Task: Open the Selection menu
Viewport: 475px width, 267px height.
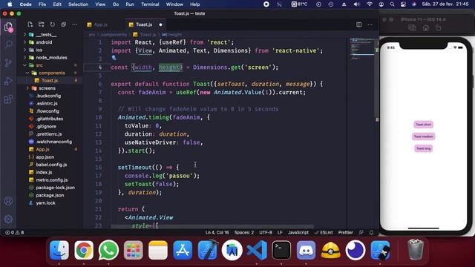Action: (x=78, y=4)
